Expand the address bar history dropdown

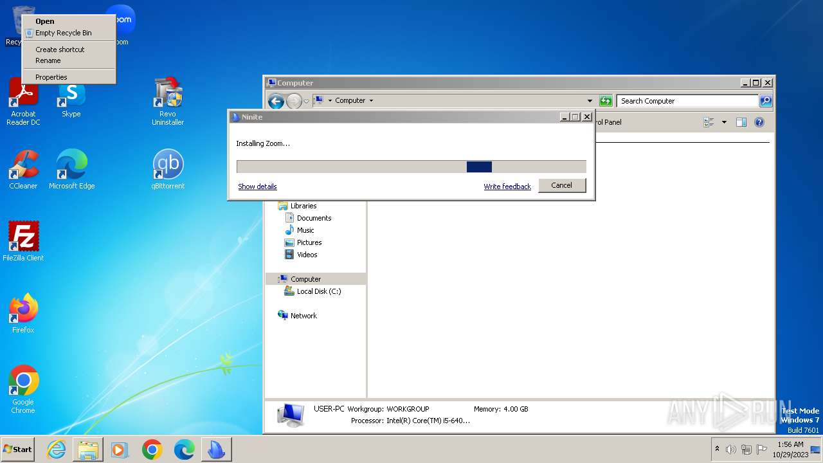[x=590, y=101]
